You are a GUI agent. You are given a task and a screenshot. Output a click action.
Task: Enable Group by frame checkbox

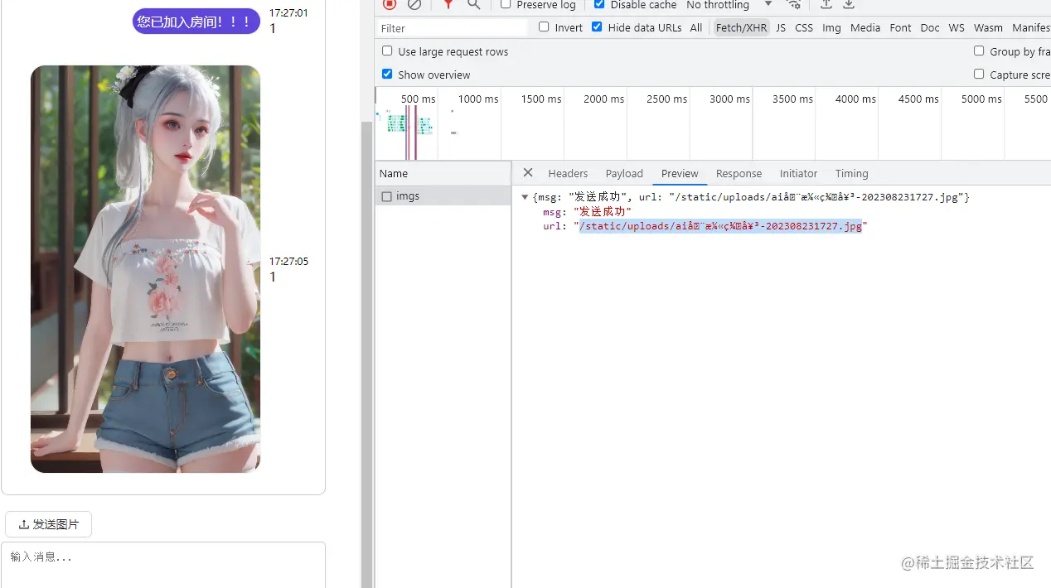[979, 51]
